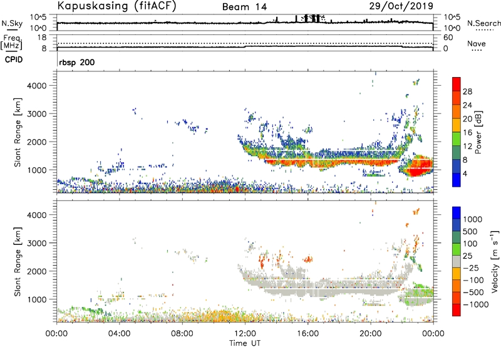Click the 'Kapuskasing (fitACF)' title text
Screen dimensions: 501x347
click(116, 6)
